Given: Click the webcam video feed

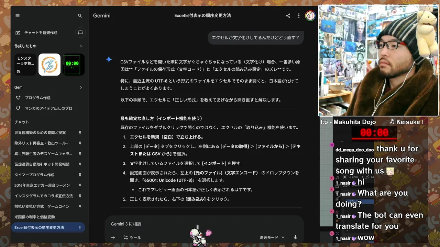Looking at the screenshot, I should (x=378, y=60).
